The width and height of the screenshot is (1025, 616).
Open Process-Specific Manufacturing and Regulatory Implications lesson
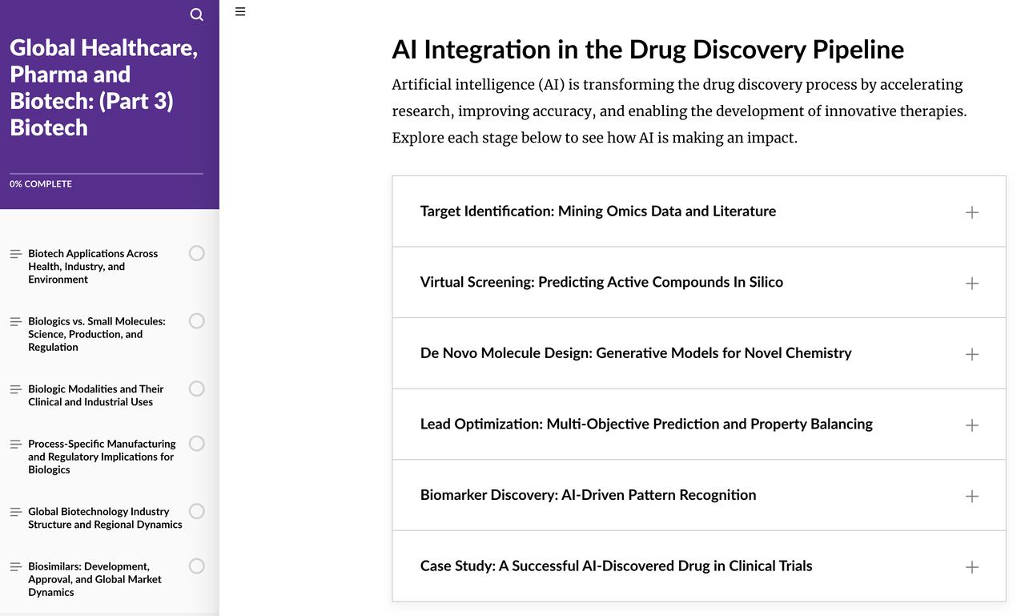(x=102, y=457)
